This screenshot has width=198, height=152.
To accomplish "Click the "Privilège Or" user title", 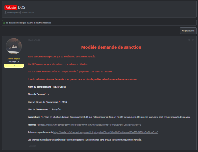I will [14, 61].
